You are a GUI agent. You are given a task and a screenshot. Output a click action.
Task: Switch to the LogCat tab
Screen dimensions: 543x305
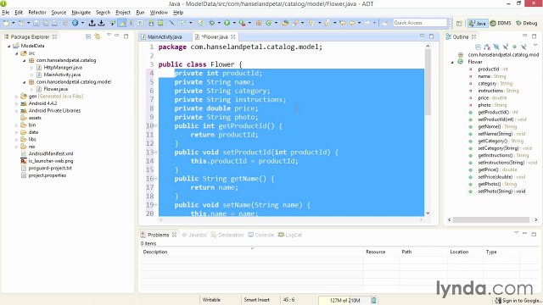[290, 235]
